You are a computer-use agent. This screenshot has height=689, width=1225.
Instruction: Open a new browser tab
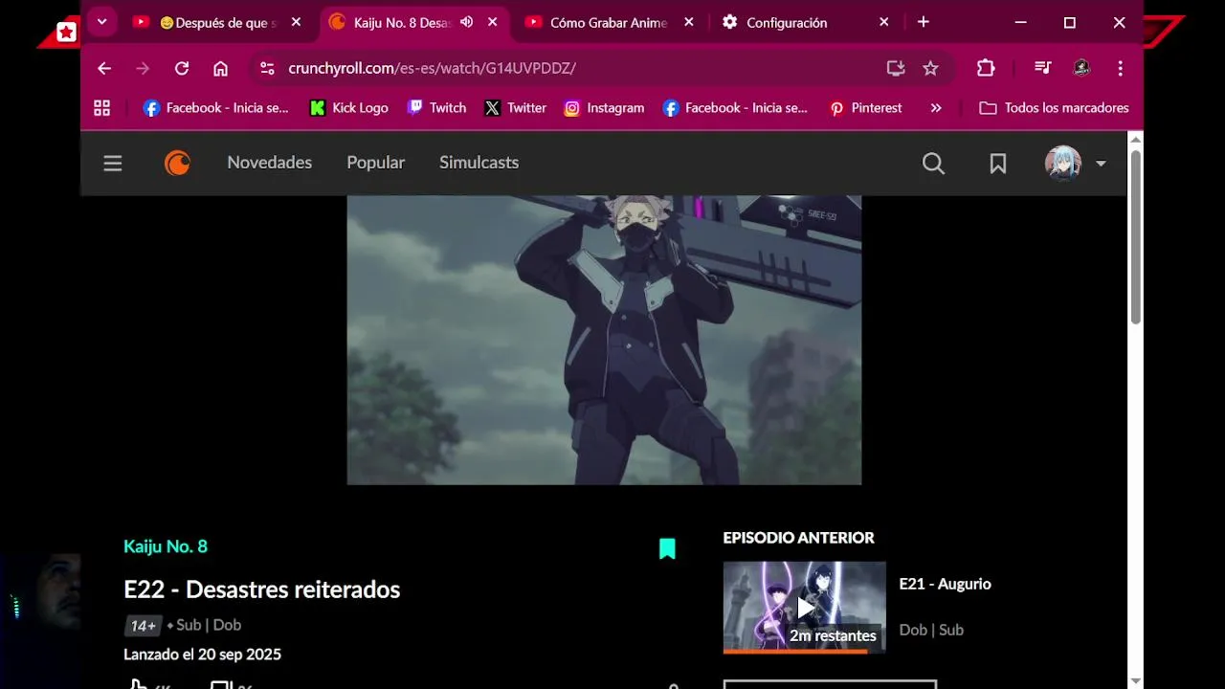point(924,22)
